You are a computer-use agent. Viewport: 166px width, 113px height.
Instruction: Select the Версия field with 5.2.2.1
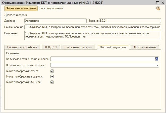130,21
